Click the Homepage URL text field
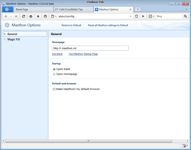Screen dimensions: 191x150 (90, 48)
